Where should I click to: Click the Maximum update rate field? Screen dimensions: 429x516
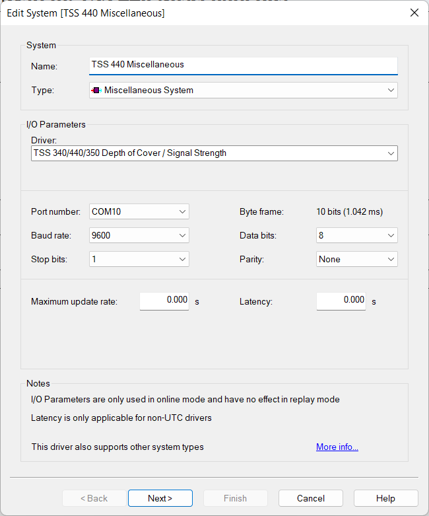(x=164, y=301)
